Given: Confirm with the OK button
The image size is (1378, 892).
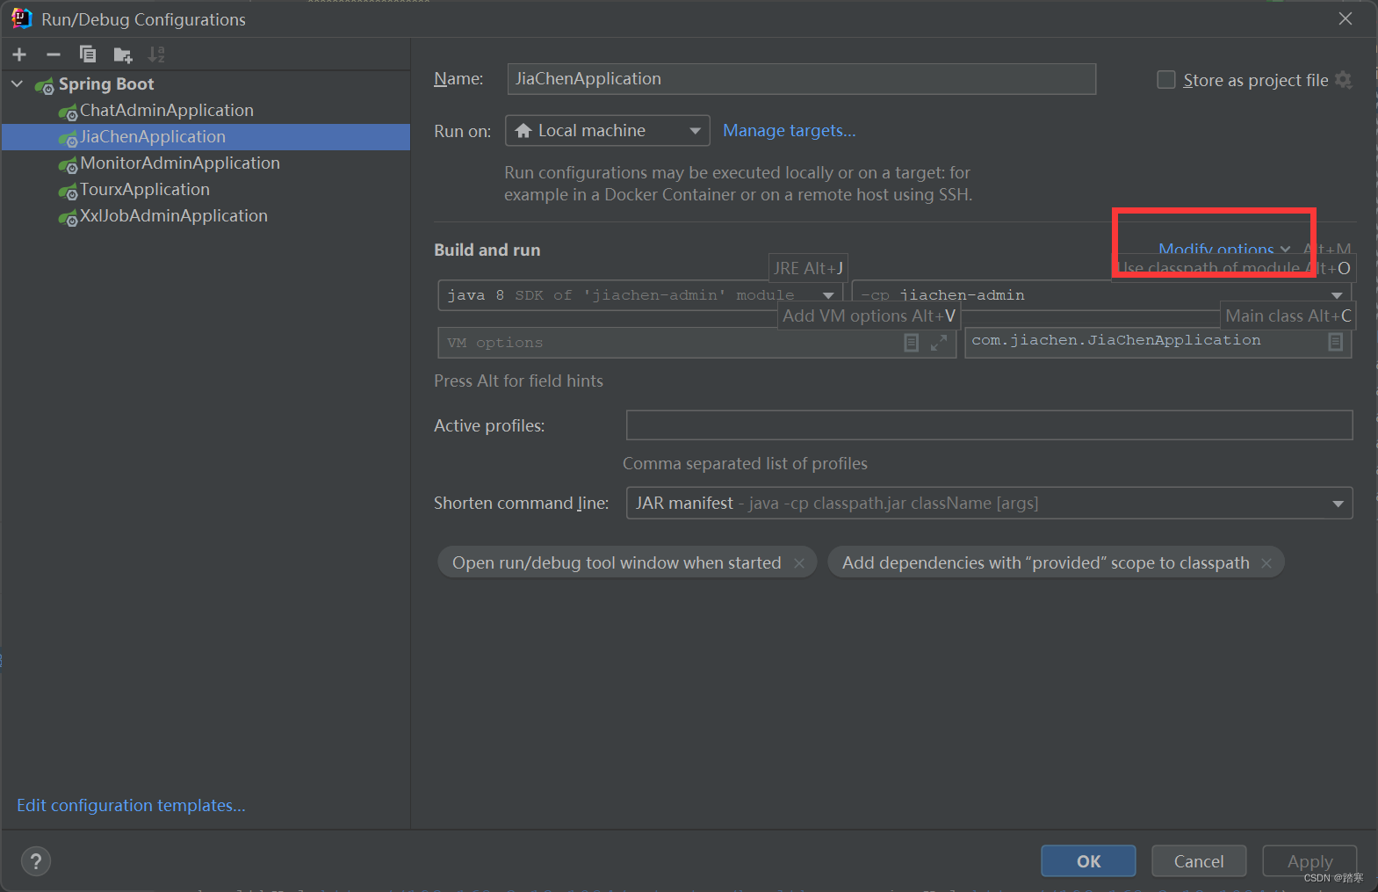Looking at the screenshot, I should click(1088, 861).
